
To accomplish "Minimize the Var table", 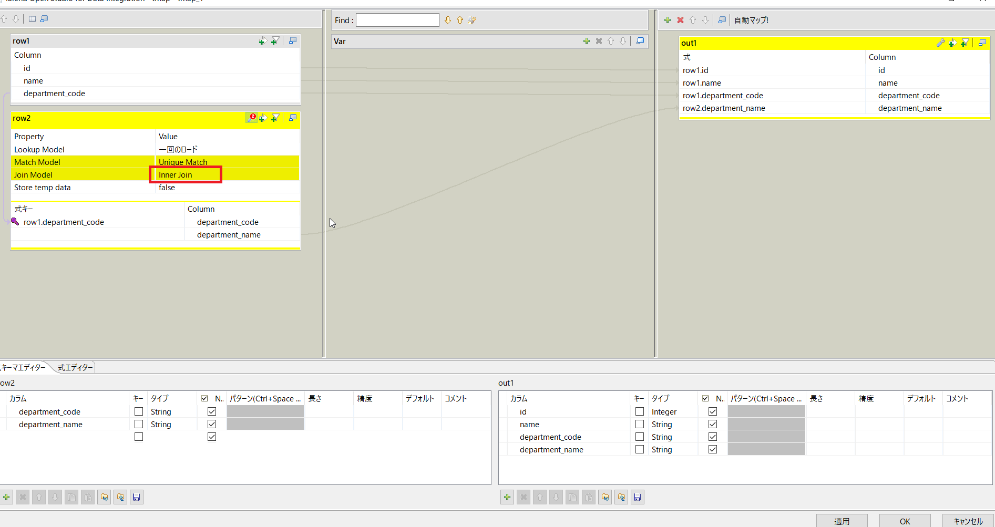I will point(640,41).
